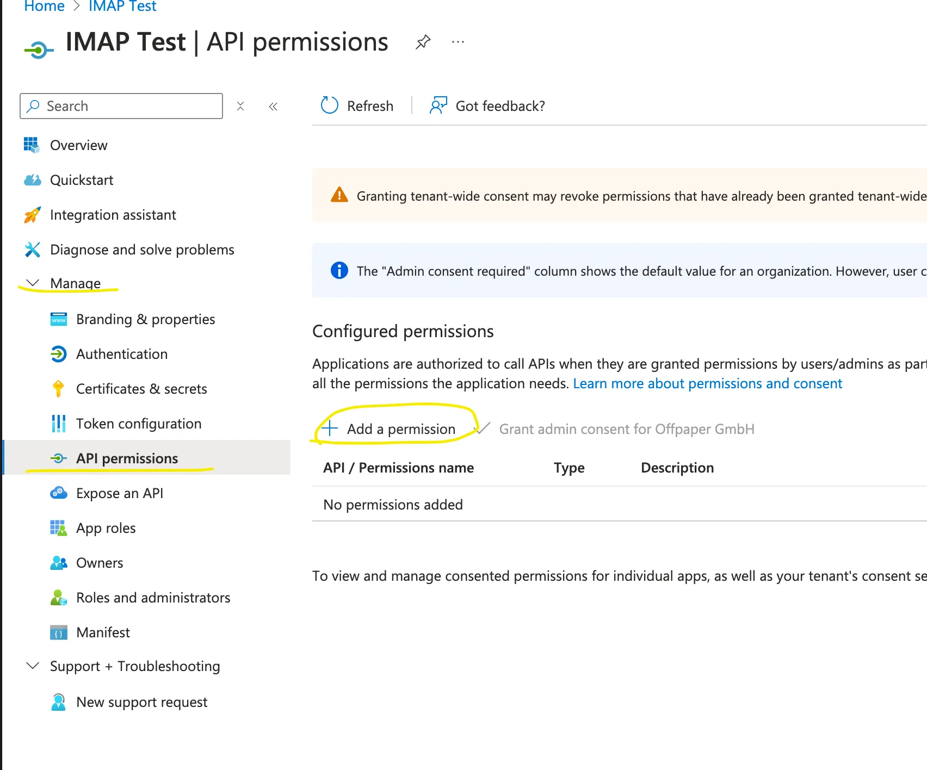The height and width of the screenshot is (770, 927).
Task: Clear the sidebar search with X icon
Action: coord(240,106)
